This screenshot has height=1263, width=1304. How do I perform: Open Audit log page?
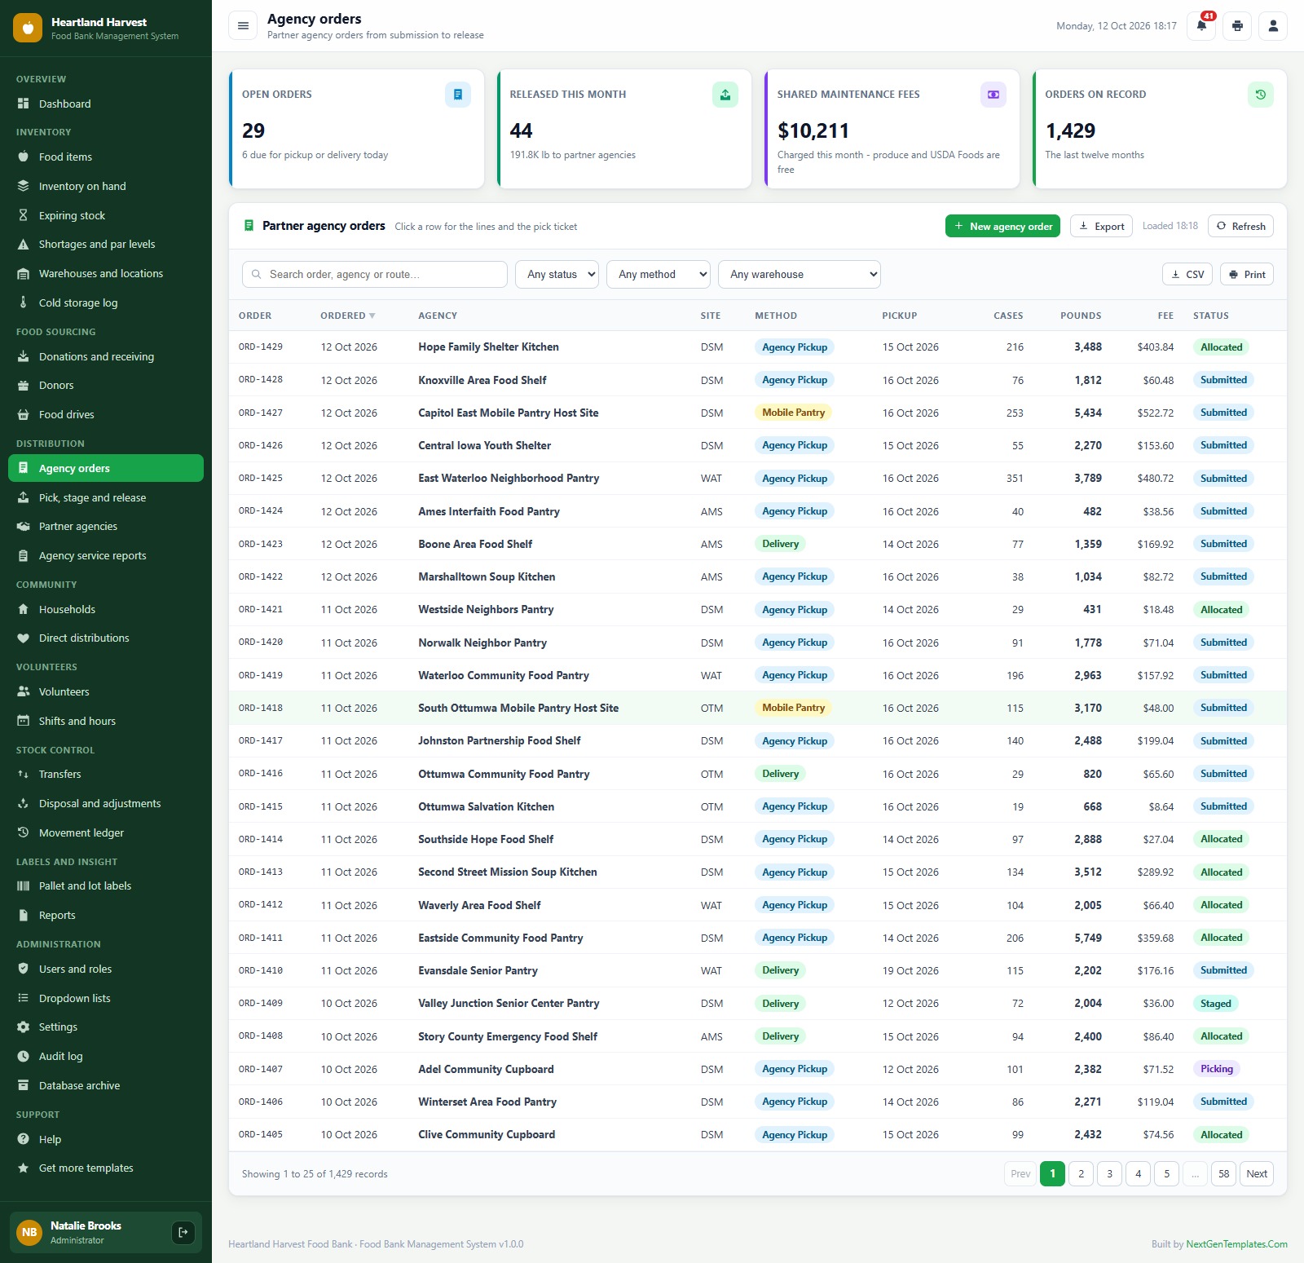click(x=106, y=1056)
